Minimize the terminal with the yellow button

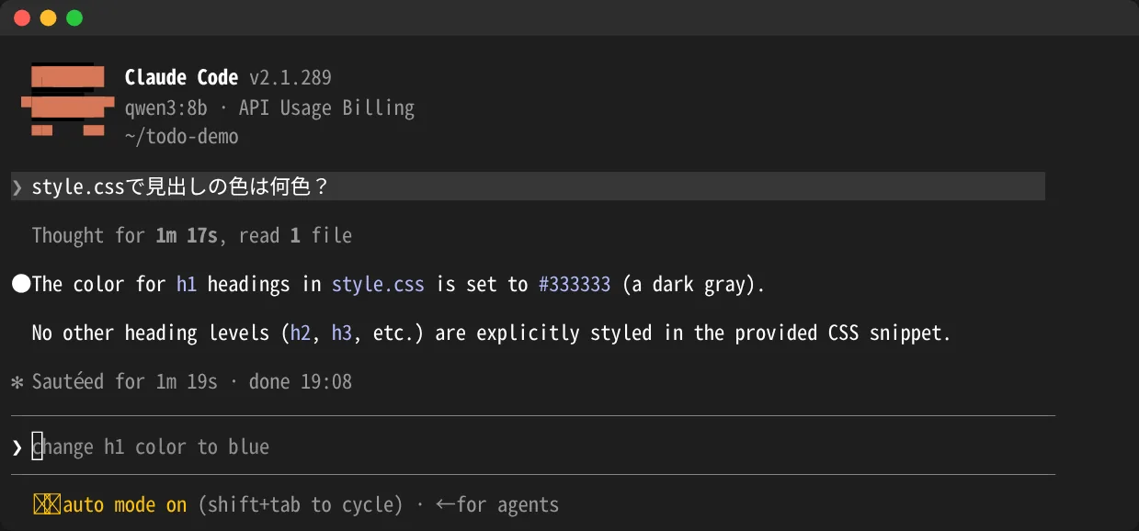pos(48,18)
